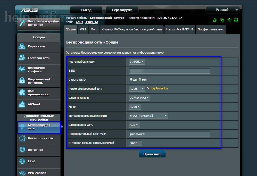Click the guest network user status icon
This screenshot has width=257, height=176.
click(215, 20)
